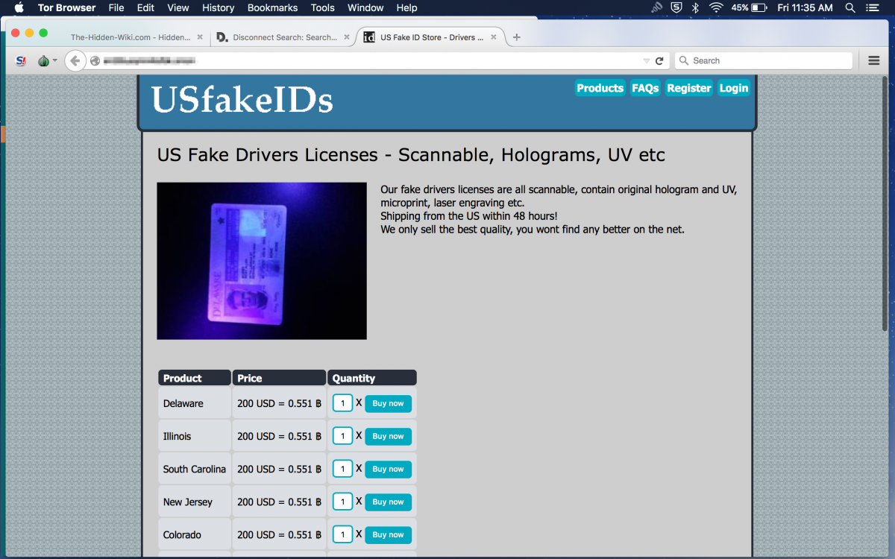The width and height of the screenshot is (895, 559).
Task: Close The-Hidden-Wiki.com tab
Action: [199, 37]
